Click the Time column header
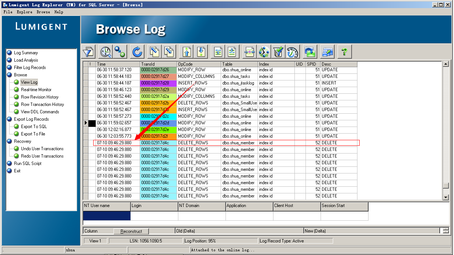This screenshot has width=454, height=255. [118, 64]
